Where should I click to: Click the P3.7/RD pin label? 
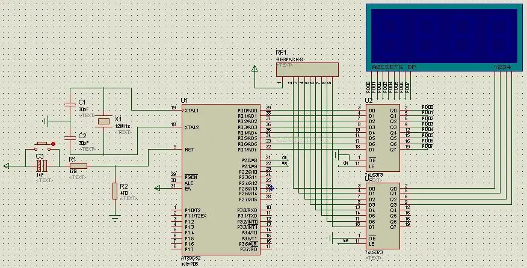248,249
